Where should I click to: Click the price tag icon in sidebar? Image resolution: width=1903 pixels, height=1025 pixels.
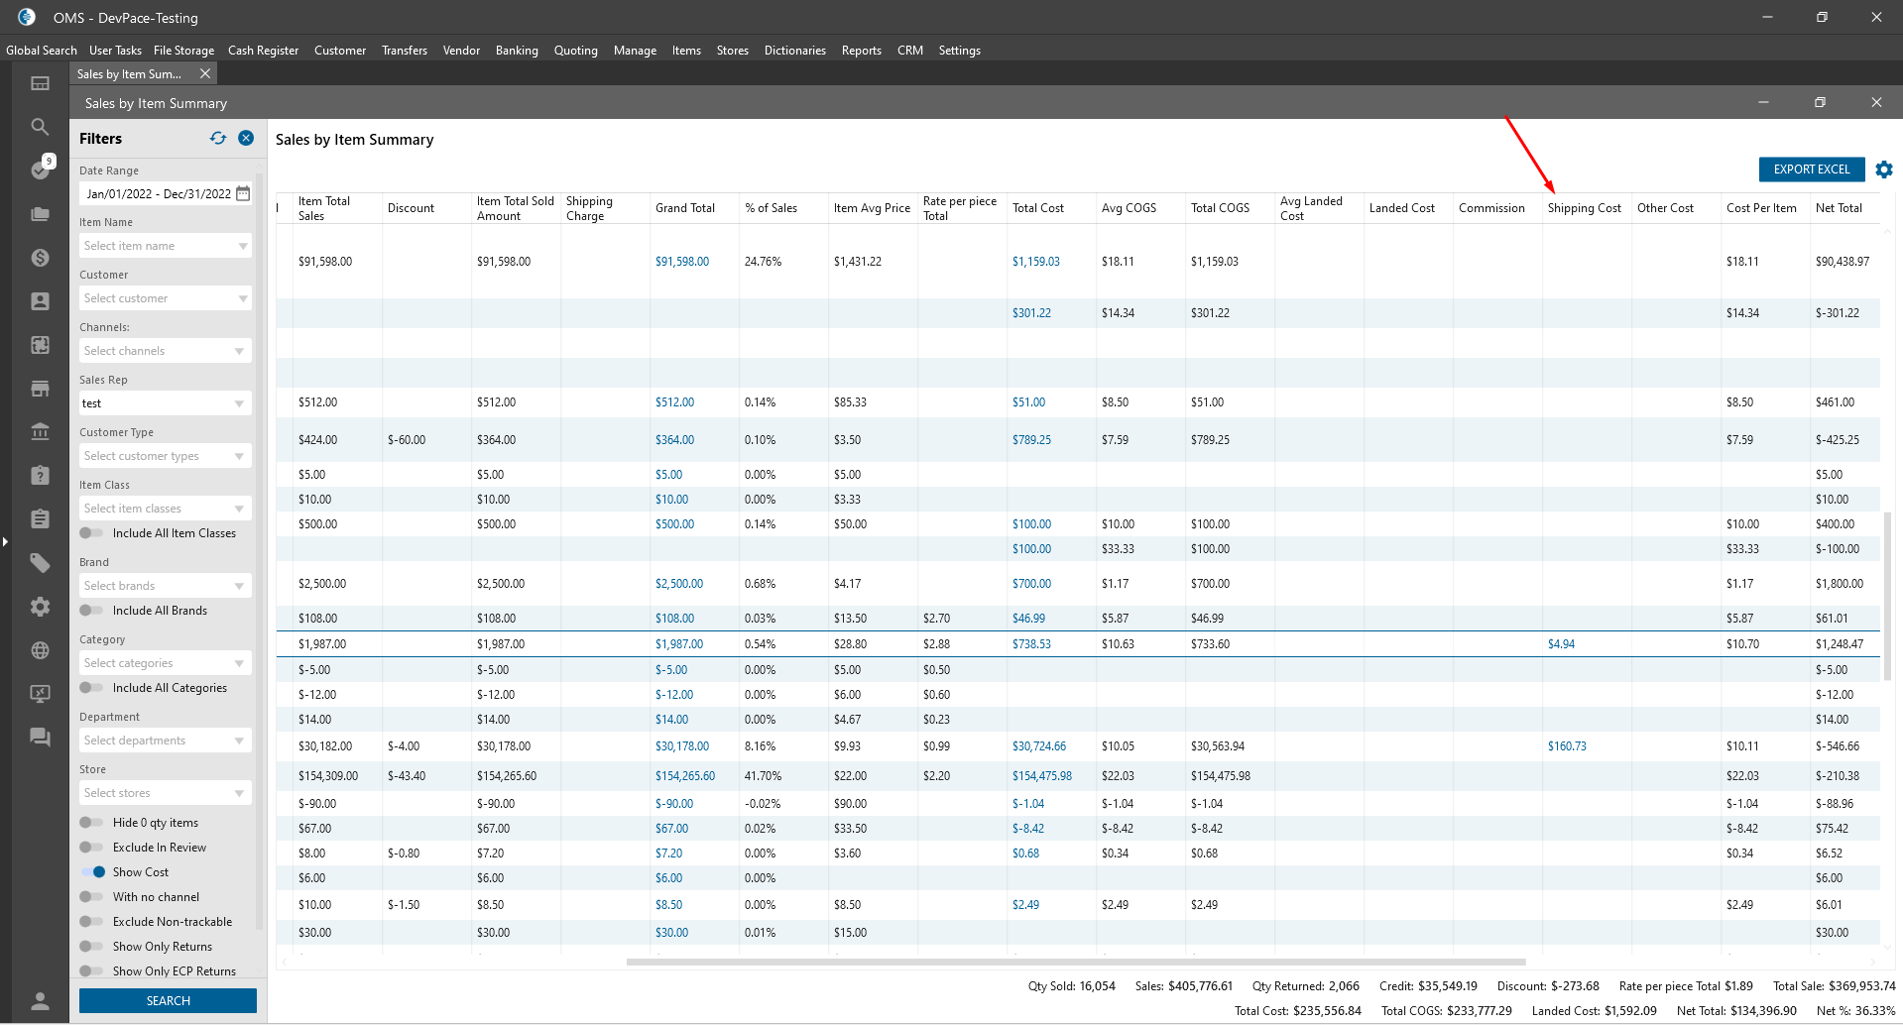(x=40, y=563)
